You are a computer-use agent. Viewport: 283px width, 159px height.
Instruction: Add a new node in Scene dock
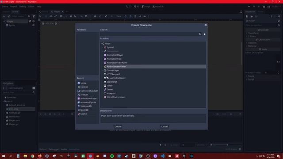[4, 16]
